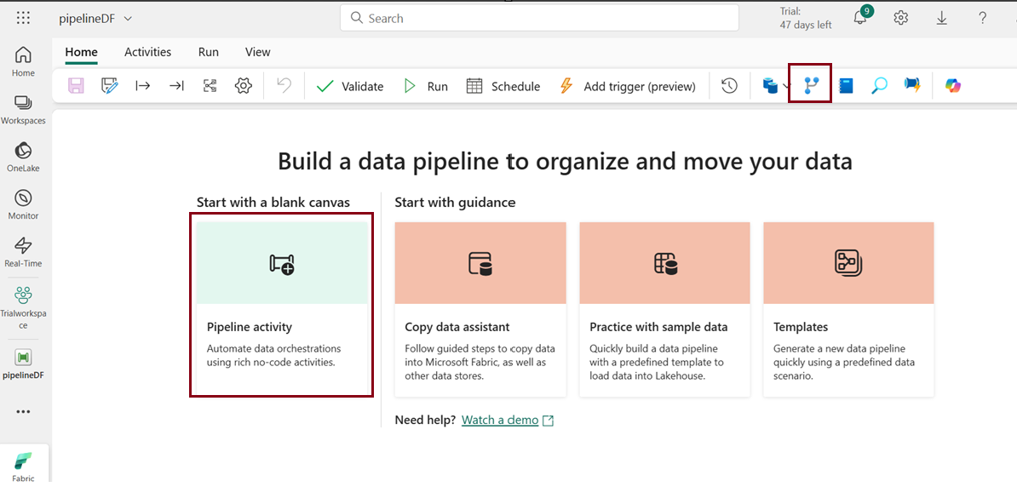
Task: Click the Notebook icon in toolbar
Action: click(846, 86)
